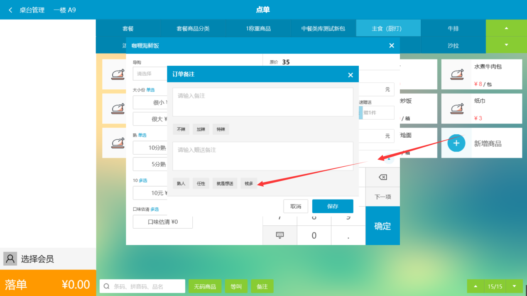Check the 10元 multi-select option

150,193
